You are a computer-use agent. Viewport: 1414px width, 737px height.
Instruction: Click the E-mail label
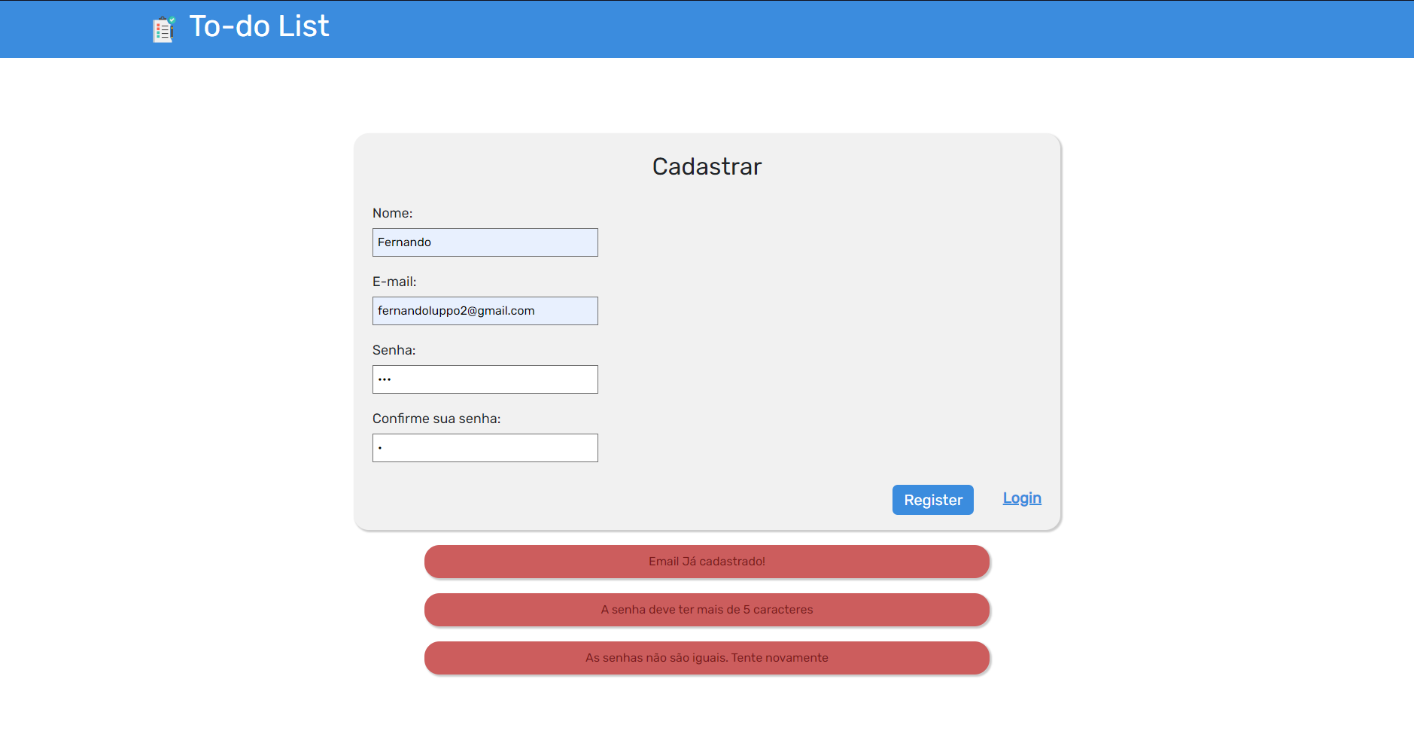click(x=394, y=282)
